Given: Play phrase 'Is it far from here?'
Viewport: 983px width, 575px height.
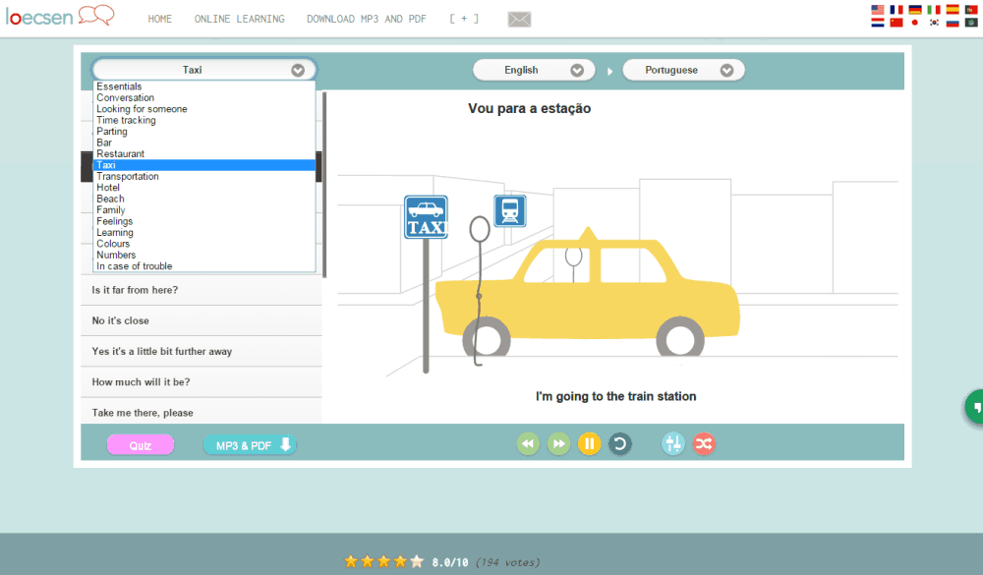Looking at the screenshot, I should click(x=202, y=290).
